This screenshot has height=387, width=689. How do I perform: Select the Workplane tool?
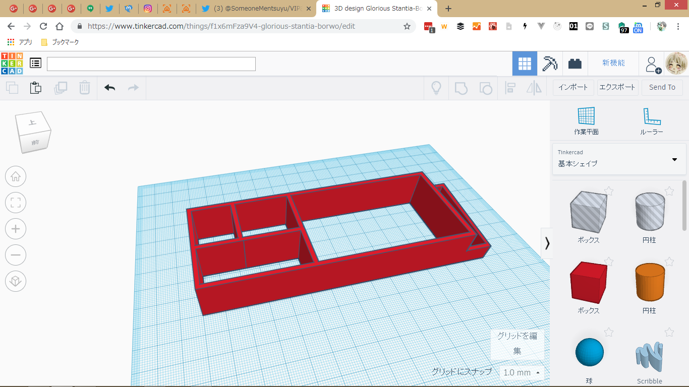[586, 121]
